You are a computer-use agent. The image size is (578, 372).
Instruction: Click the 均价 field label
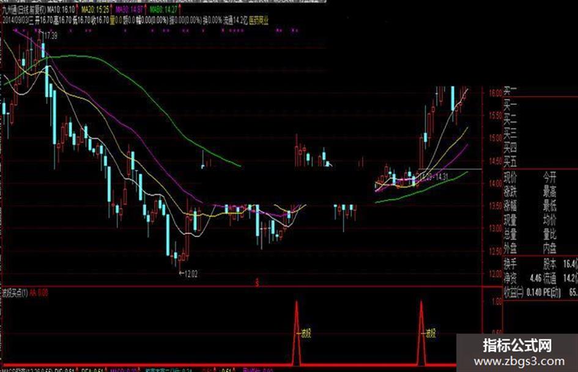tap(549, 221)
